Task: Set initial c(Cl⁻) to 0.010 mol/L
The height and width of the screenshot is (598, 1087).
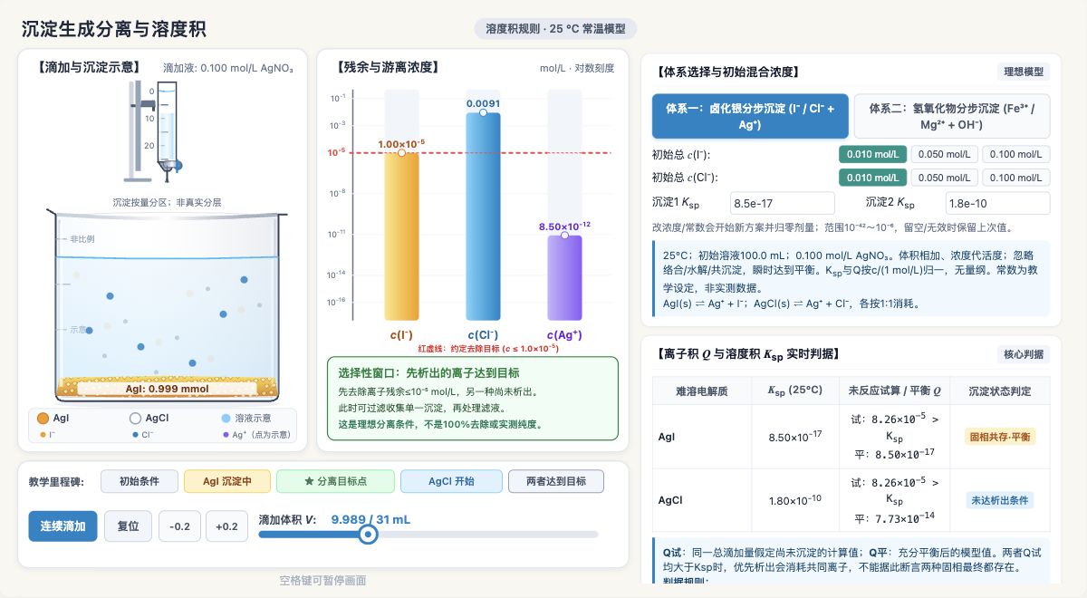Action: 873,178
